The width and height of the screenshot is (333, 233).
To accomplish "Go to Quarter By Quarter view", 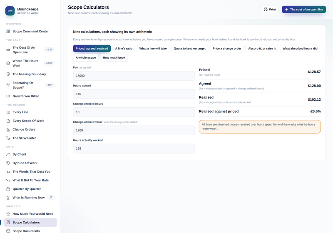I will 30,189.
